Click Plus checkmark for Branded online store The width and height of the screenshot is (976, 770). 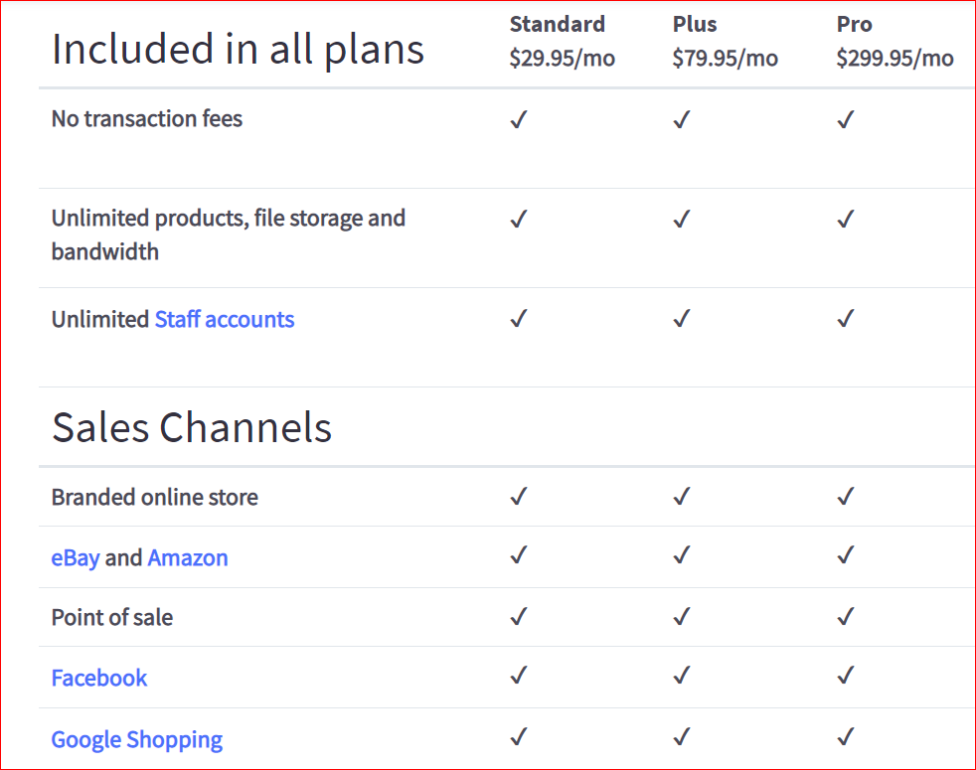tap(681, 496)
